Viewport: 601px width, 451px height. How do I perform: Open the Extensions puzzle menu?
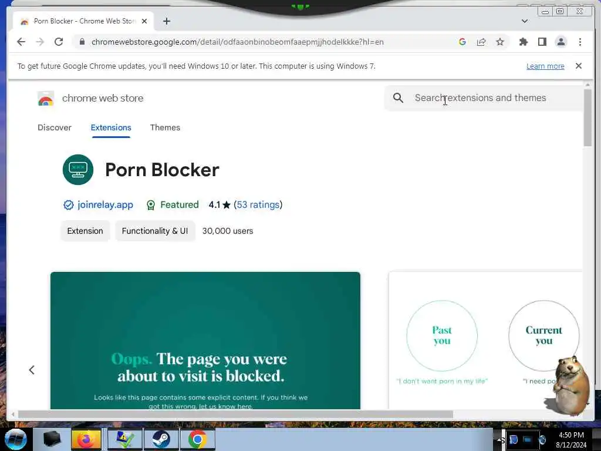523,42
